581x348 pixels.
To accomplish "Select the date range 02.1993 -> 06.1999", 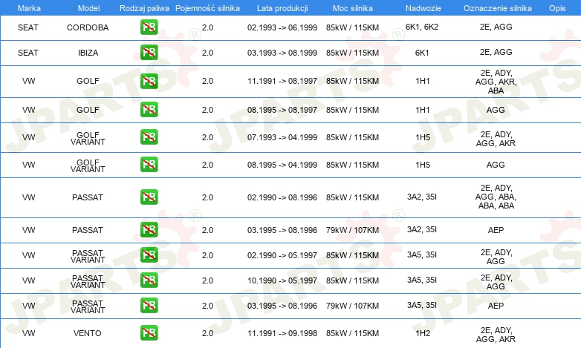I will (282, 27).
